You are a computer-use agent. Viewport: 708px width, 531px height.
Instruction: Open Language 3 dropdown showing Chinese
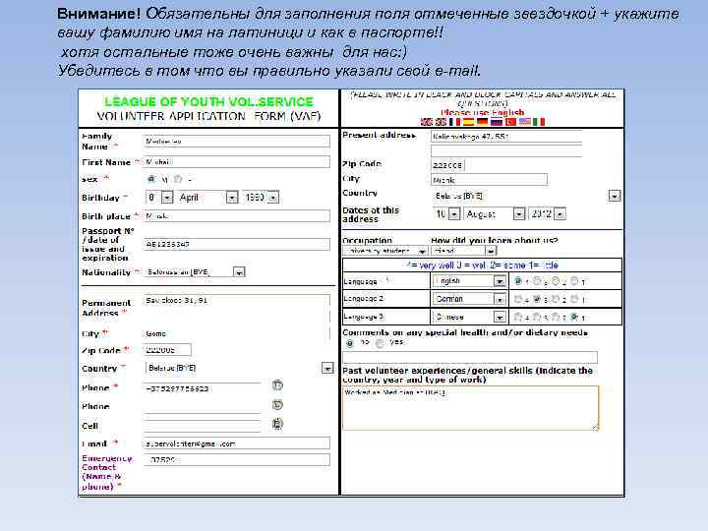(x=499, y=317)
